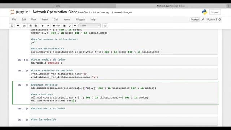The width and height of the screenshot is (231, 130).
Task: Open a new browser tab
Action: [228, 6]
